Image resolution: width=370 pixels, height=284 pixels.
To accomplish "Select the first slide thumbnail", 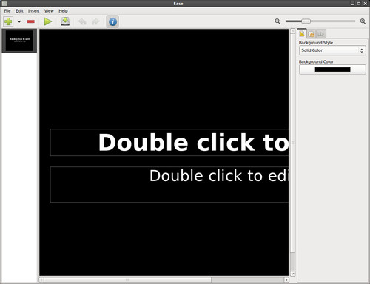I will click(19, 41).
